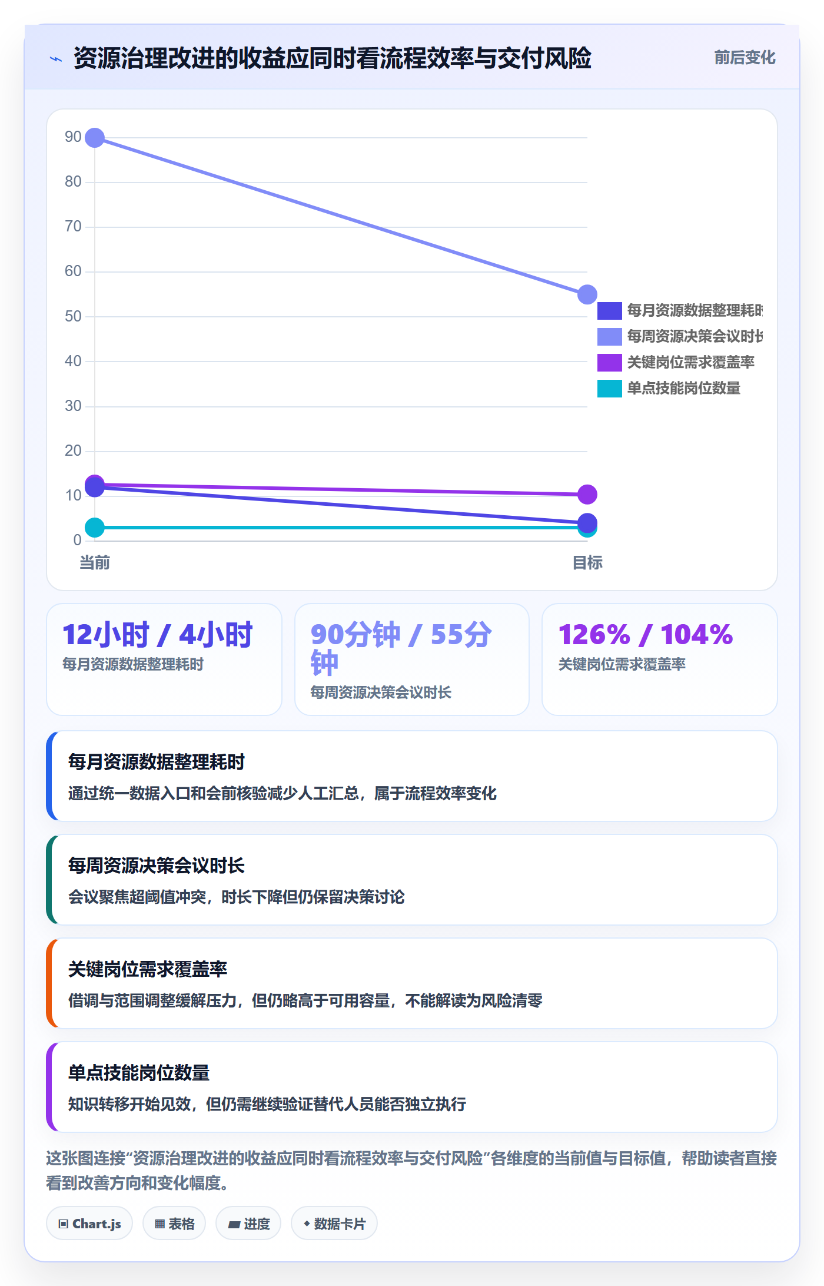
Task: Click the diamond icon in 数据卡片 chip
Action: coord(307,1224)
